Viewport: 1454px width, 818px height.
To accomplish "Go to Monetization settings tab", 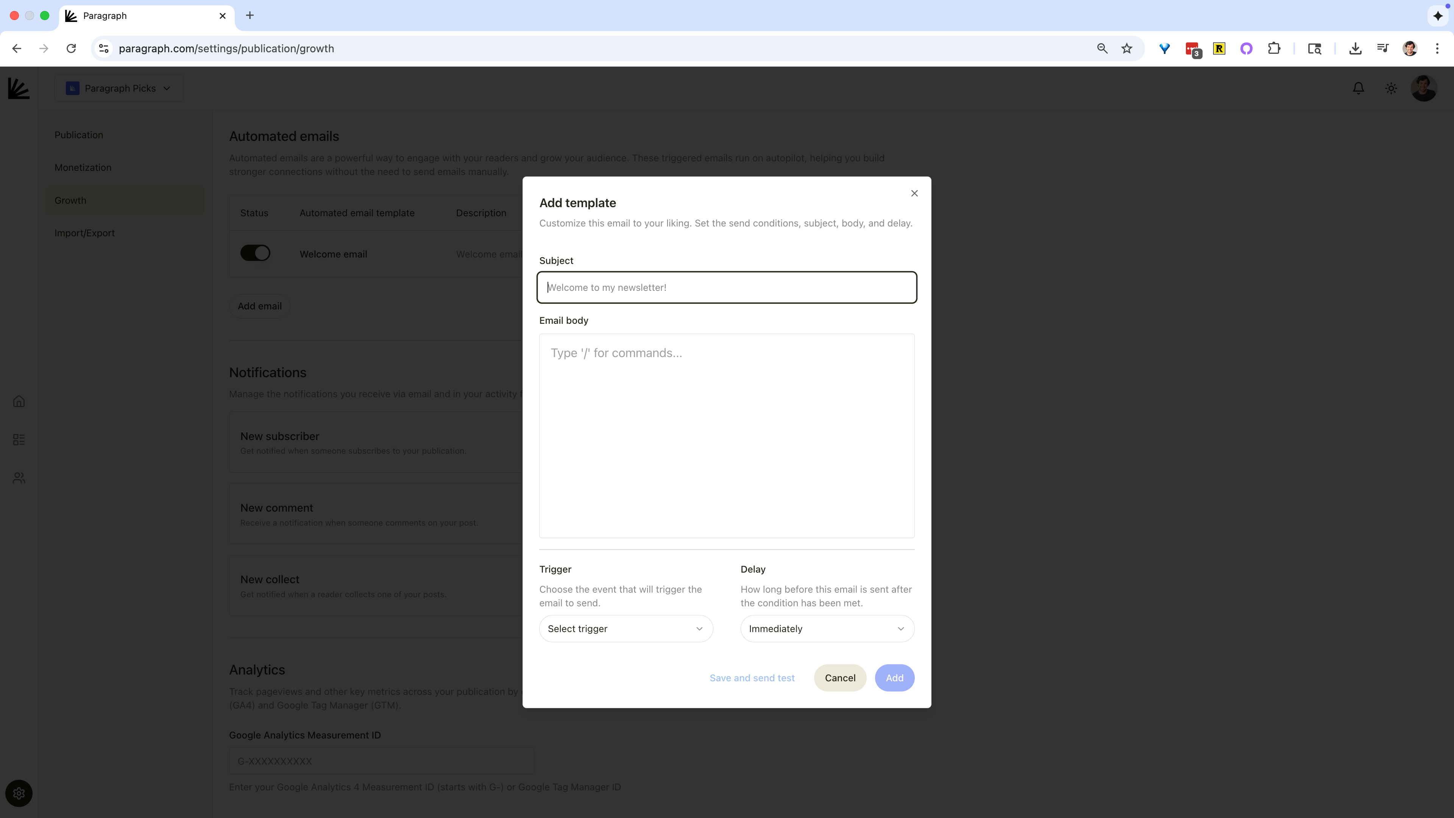I will 83,168.
